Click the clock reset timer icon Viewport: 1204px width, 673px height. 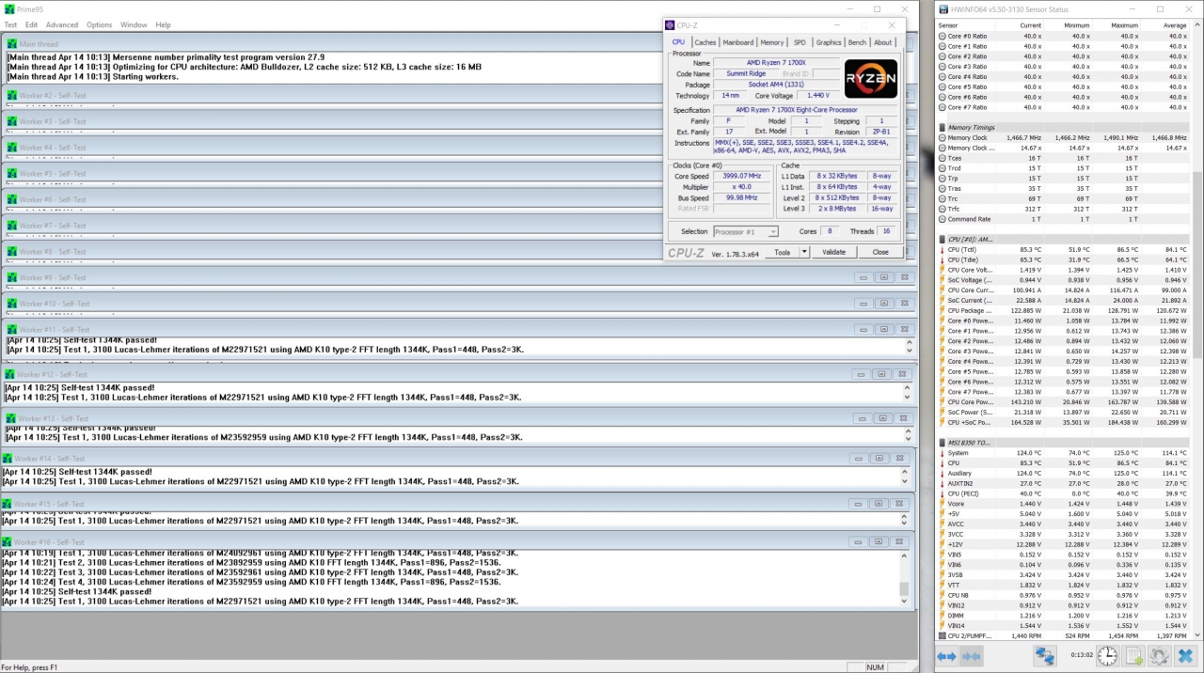coord(1107,656)
